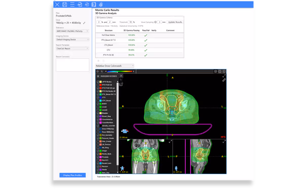Open the Tolerance dropdown

(x=72, y=31)
